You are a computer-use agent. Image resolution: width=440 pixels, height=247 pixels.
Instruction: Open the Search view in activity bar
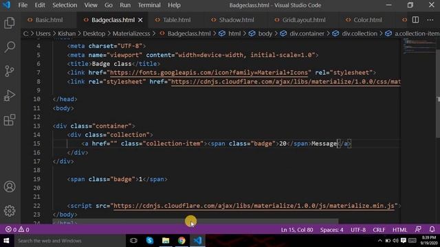coord(10,47)
